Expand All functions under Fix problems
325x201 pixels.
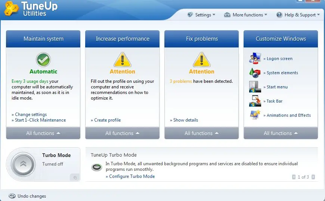click(x=201, y=133)
